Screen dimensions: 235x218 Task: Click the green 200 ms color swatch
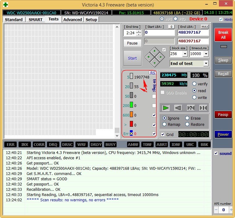[131, 105]
